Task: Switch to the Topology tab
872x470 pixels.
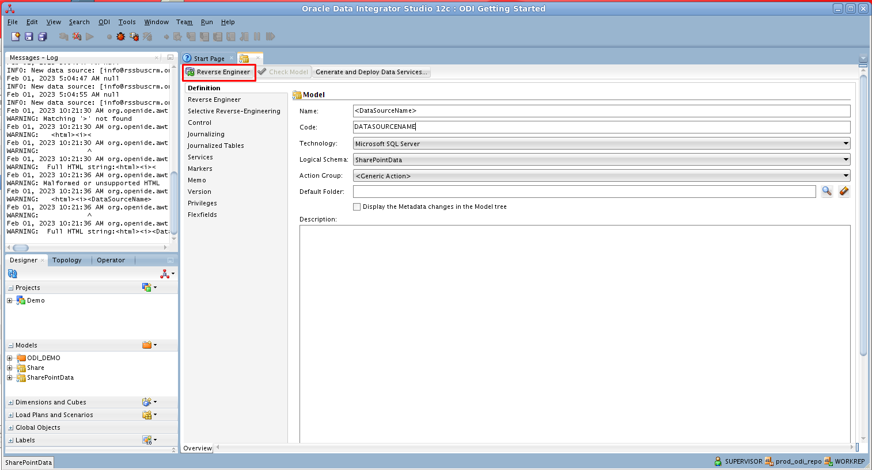Action: point(67,260)
